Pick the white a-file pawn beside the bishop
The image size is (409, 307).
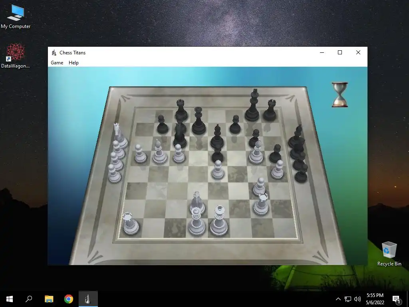pyautogui.click(x=140, y=154)
